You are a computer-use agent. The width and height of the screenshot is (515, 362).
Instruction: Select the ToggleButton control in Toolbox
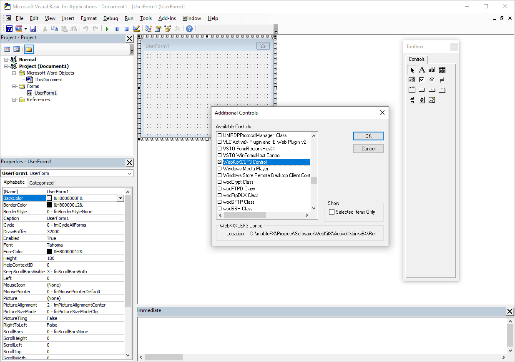pyautogui.click(x=442, y=80)
